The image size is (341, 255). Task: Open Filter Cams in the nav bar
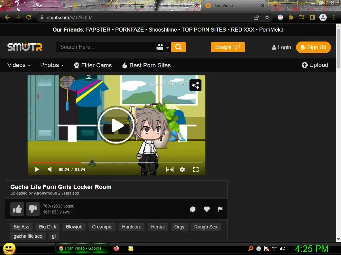point(93,65)
